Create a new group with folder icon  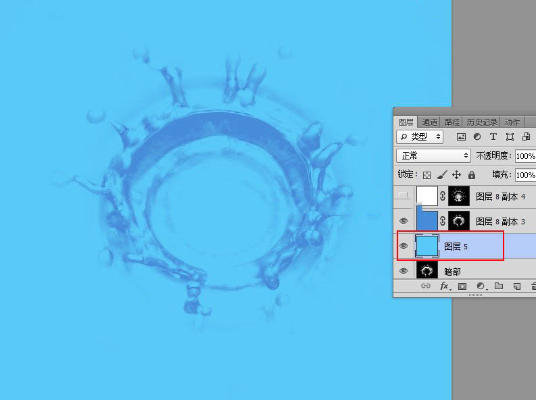499,286
